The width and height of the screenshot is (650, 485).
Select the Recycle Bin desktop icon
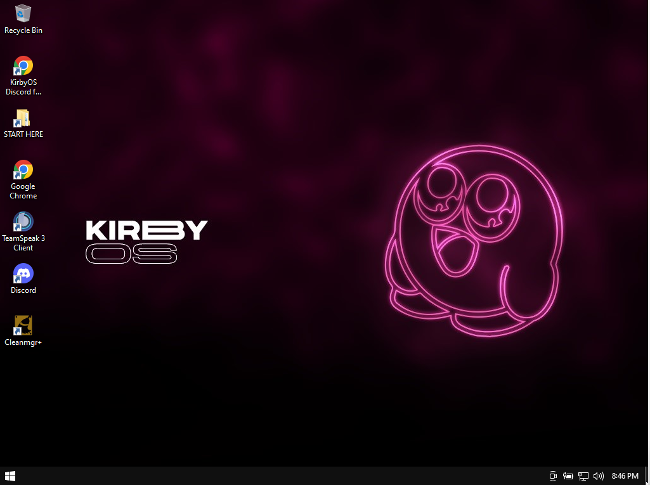coord(23,19)
